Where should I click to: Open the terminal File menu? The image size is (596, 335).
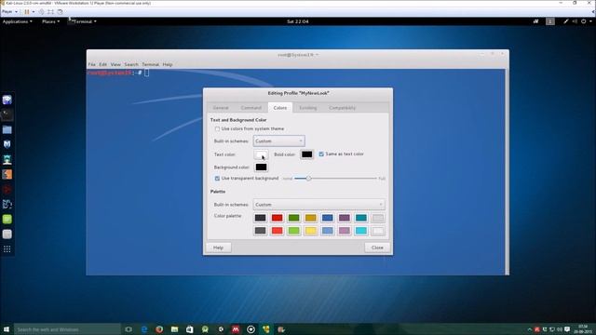pos(91,64)
